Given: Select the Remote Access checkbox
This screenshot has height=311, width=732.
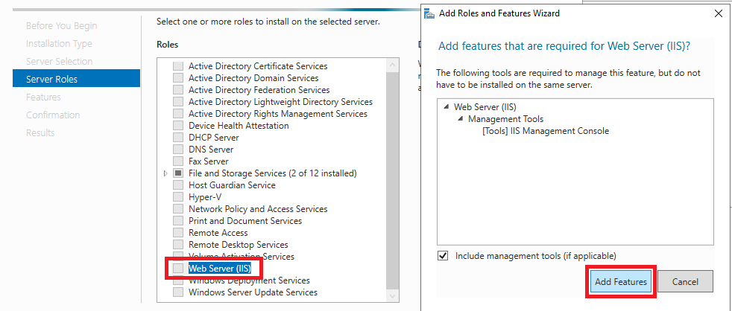Looking at the screenshot, I should point(178,233).
